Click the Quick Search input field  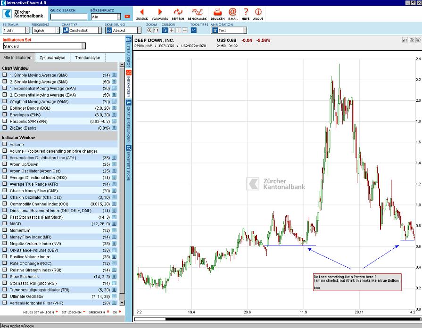pos(68,16)
